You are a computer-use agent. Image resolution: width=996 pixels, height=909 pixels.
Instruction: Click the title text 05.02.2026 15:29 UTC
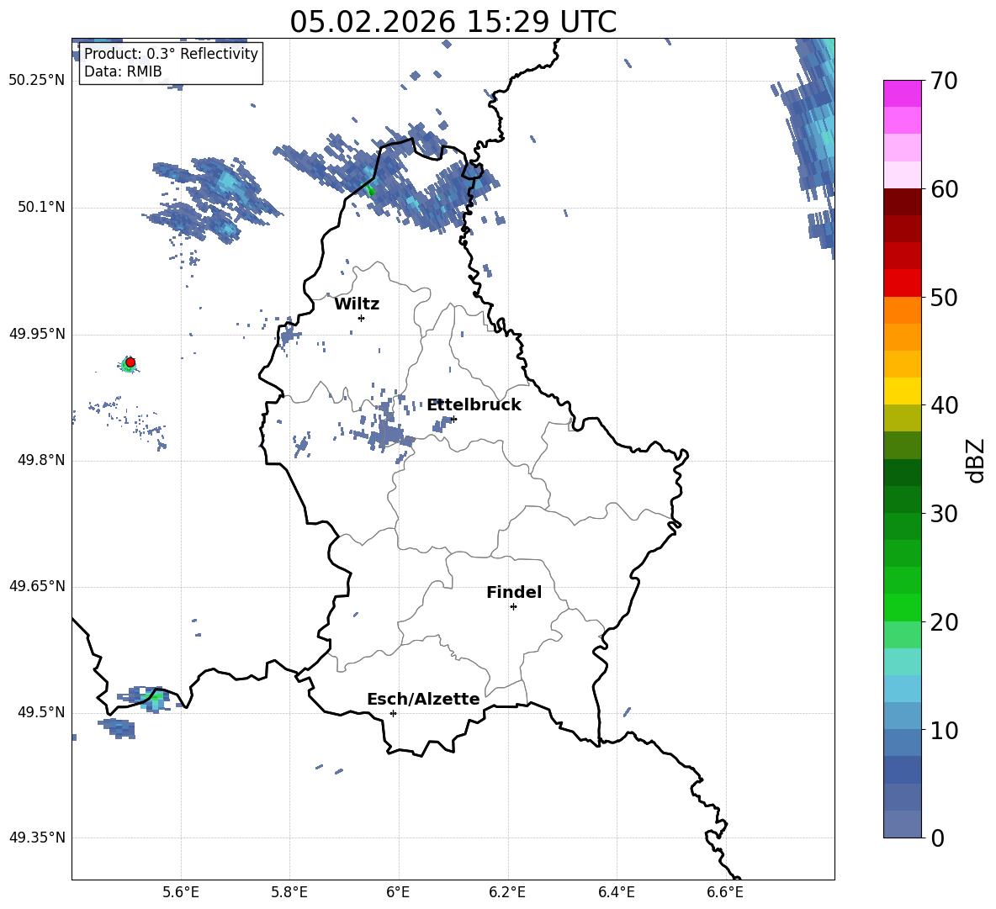point(453,22)
